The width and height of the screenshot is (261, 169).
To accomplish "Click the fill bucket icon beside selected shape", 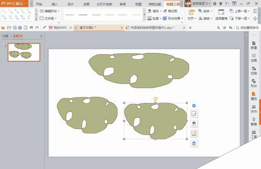I will [x=194, y=124].
